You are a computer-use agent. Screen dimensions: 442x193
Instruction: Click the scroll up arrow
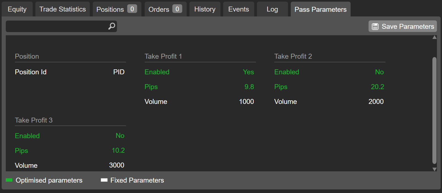[x=434, y=37]
